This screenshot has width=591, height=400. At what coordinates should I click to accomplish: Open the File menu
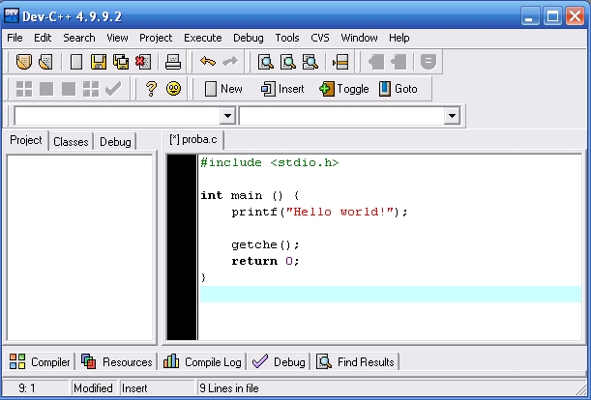tap(15, 38)
